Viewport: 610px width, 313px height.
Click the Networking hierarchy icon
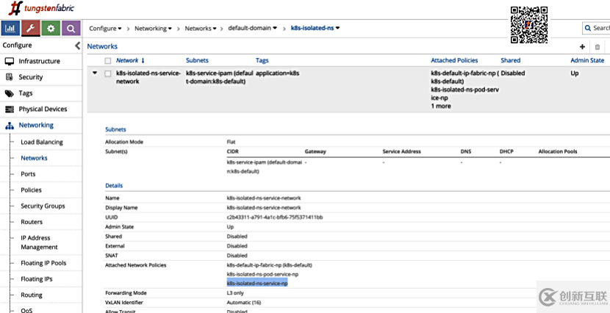coord(10,125)
